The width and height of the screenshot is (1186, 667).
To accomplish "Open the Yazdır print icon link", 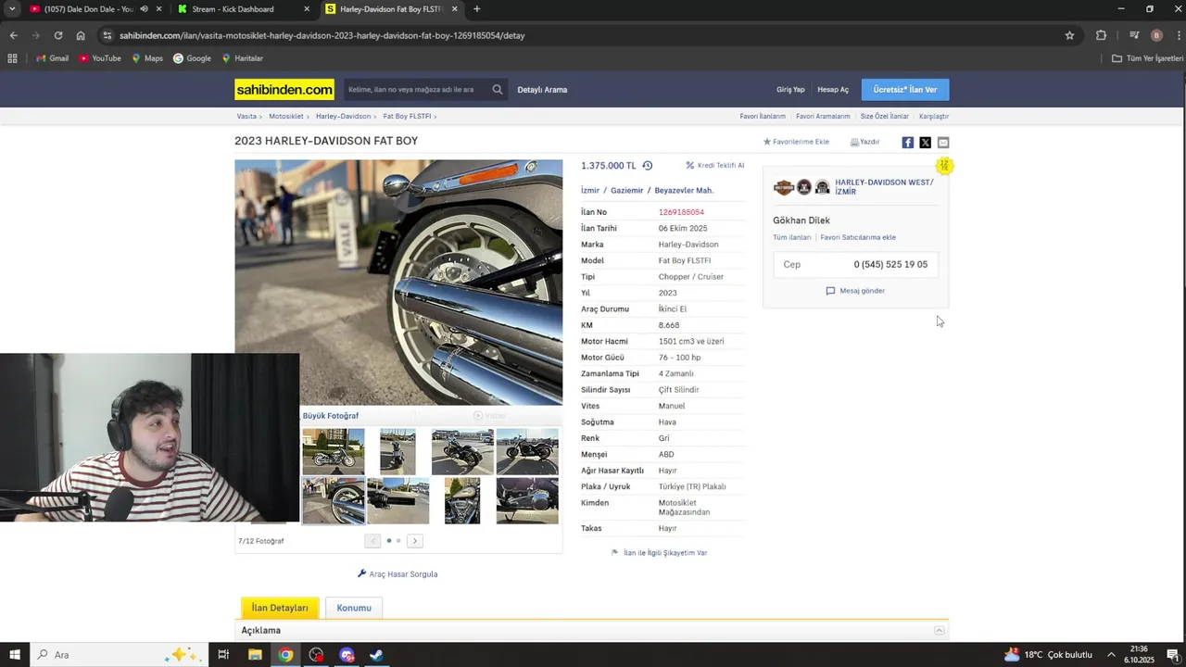I will (864, 142).
